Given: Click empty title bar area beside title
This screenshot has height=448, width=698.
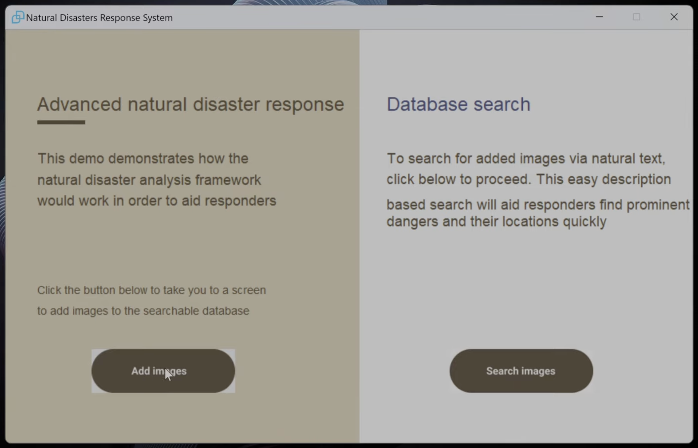Looking at the screenshot, I should coord(378,17).
